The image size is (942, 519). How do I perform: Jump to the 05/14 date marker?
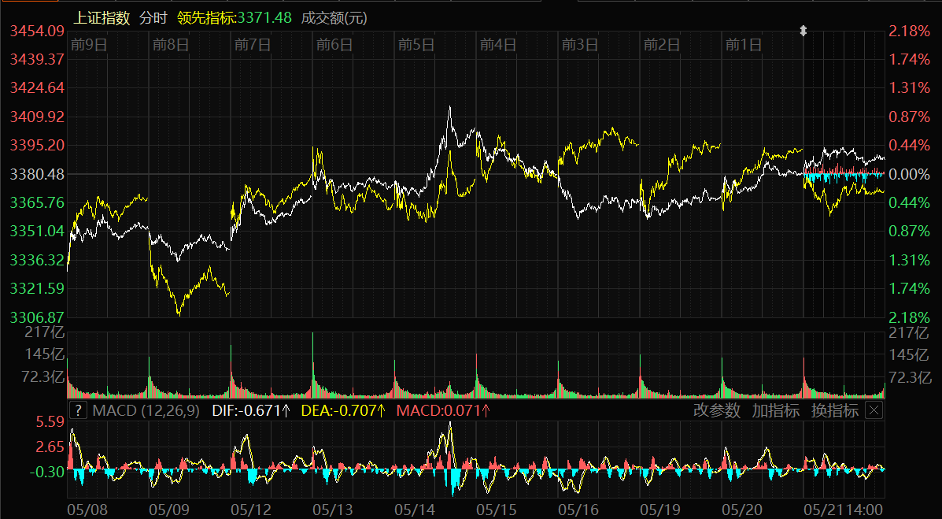(415, 510)
